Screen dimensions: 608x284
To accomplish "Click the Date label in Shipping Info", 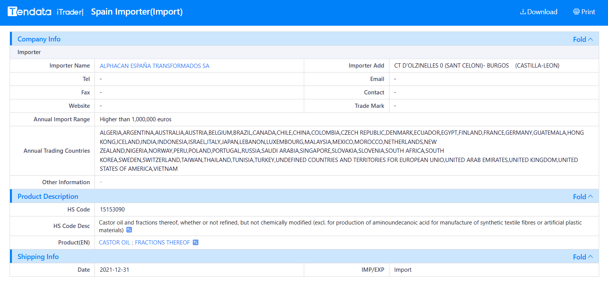I will [84, 270].
